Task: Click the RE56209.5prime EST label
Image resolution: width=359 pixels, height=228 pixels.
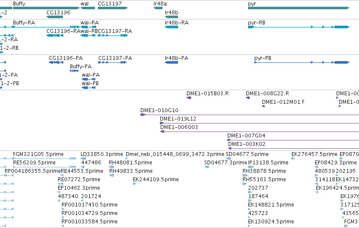Action: [34, 163]
